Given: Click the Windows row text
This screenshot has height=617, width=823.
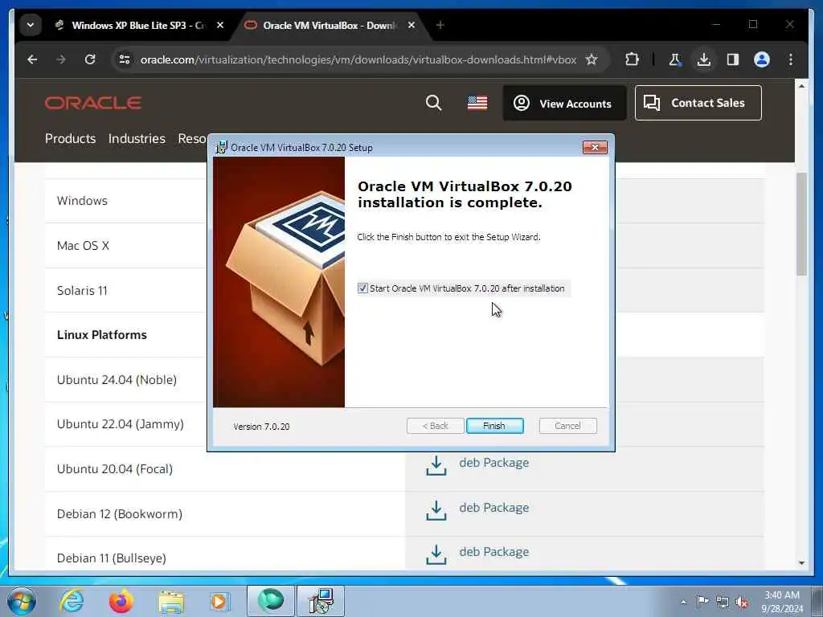Looking at the screenshot, I should pyautogui.click(x=83, y=201).
